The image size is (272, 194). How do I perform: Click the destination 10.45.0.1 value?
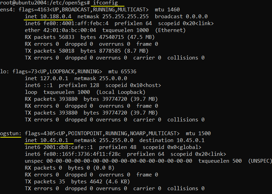(x=172, y=140)
